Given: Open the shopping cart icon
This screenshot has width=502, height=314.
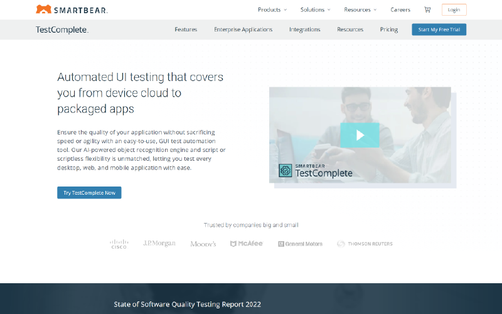Looking at the screenshot, I should click(427, 9).
